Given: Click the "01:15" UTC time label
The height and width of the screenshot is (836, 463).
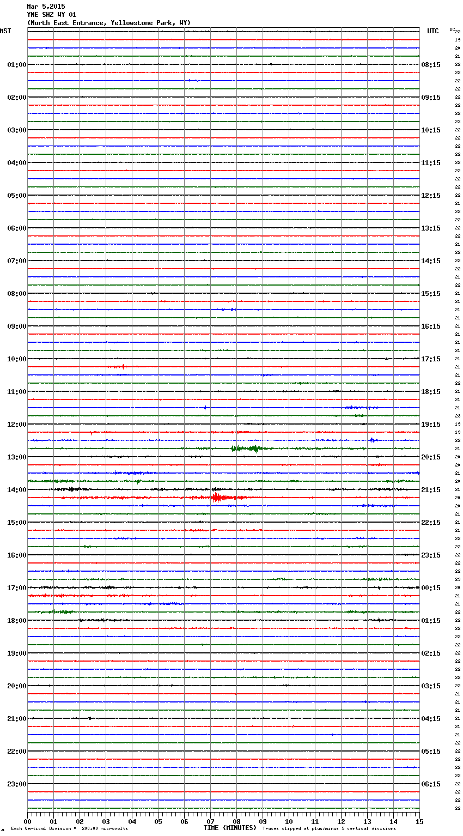Looking at the screenshot, I should point(431,621).
